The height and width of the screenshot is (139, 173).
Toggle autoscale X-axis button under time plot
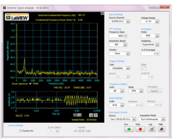(x=91, y=115)
